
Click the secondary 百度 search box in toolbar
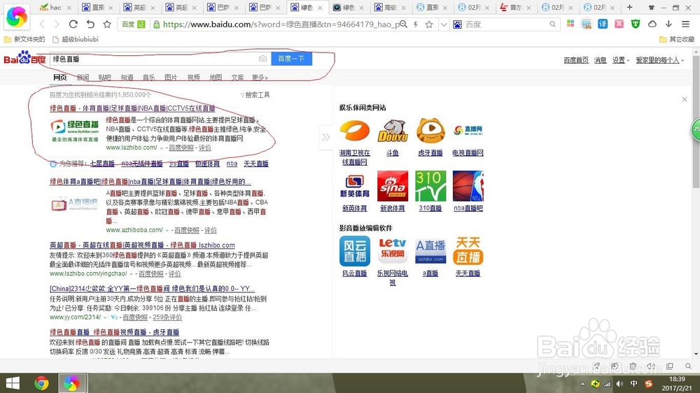pyautogui.click(x=505, y=24)
